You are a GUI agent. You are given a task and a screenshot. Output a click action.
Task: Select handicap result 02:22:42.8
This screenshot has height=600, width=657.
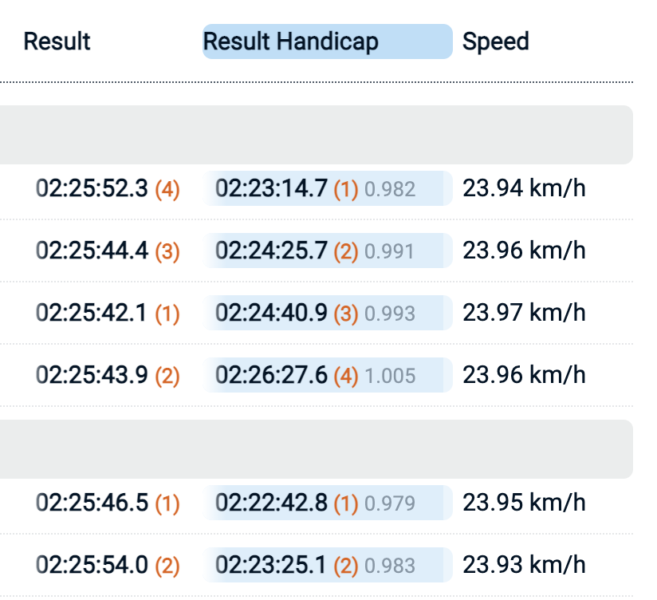(x=271, y=503)
